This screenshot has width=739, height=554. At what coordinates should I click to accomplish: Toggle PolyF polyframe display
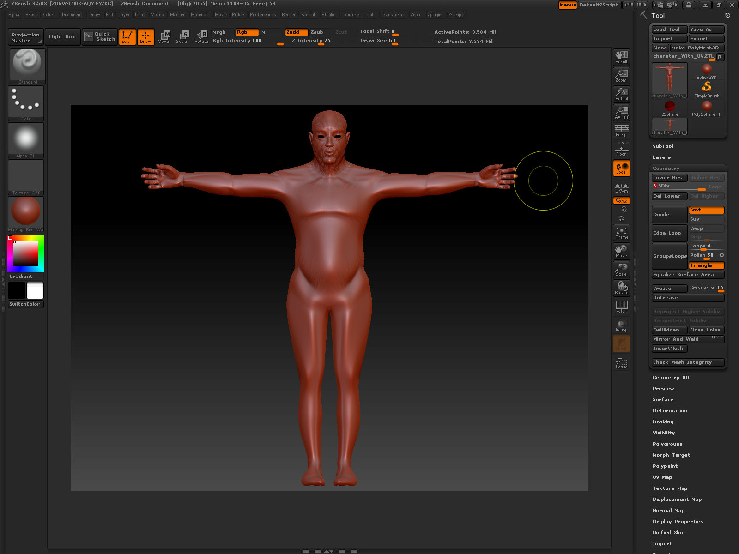coord(622,307)
